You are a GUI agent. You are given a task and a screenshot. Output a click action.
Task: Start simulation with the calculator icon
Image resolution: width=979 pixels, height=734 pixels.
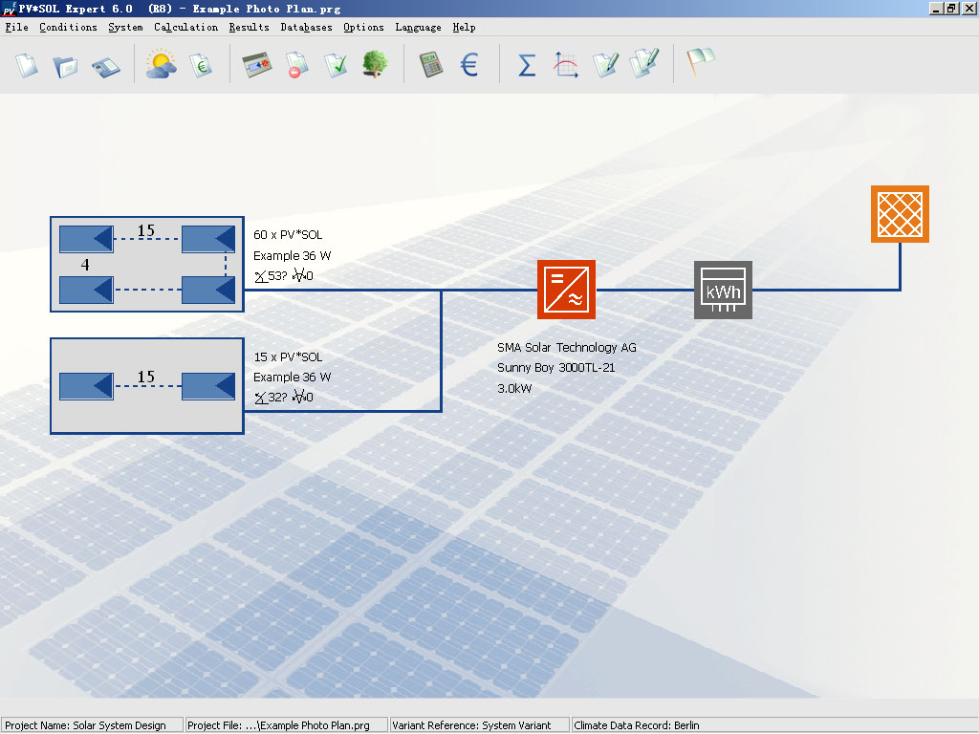431,65
